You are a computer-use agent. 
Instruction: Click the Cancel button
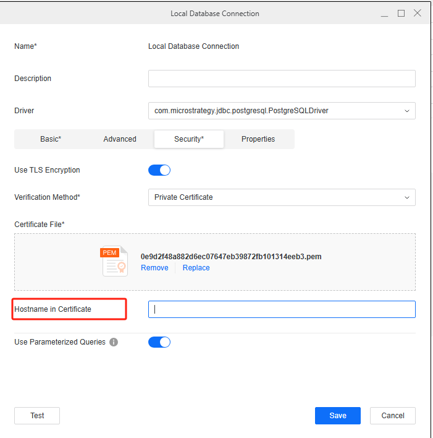[x=392, y=416]
